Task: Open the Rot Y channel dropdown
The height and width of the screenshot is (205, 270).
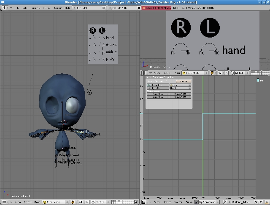Action: [180, 88]
